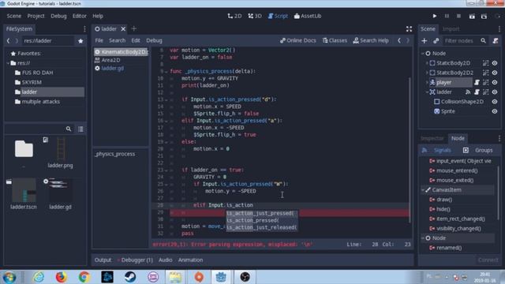Open the Editor menu
Viewport: 505px width, 284px height.
click(x=79, y=16)
